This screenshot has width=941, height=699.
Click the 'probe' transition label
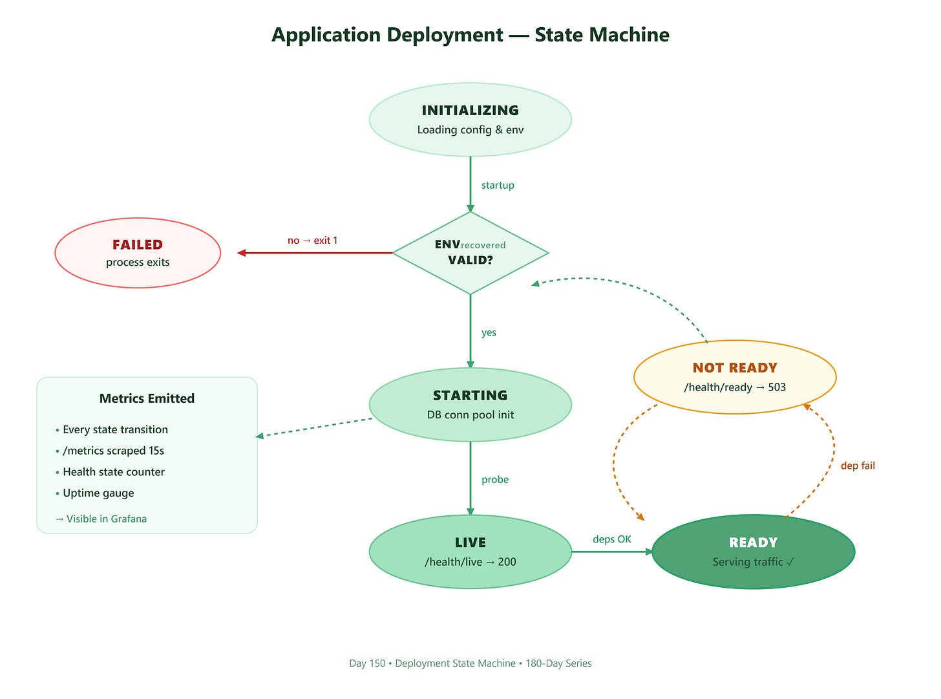tap(495, 480)
